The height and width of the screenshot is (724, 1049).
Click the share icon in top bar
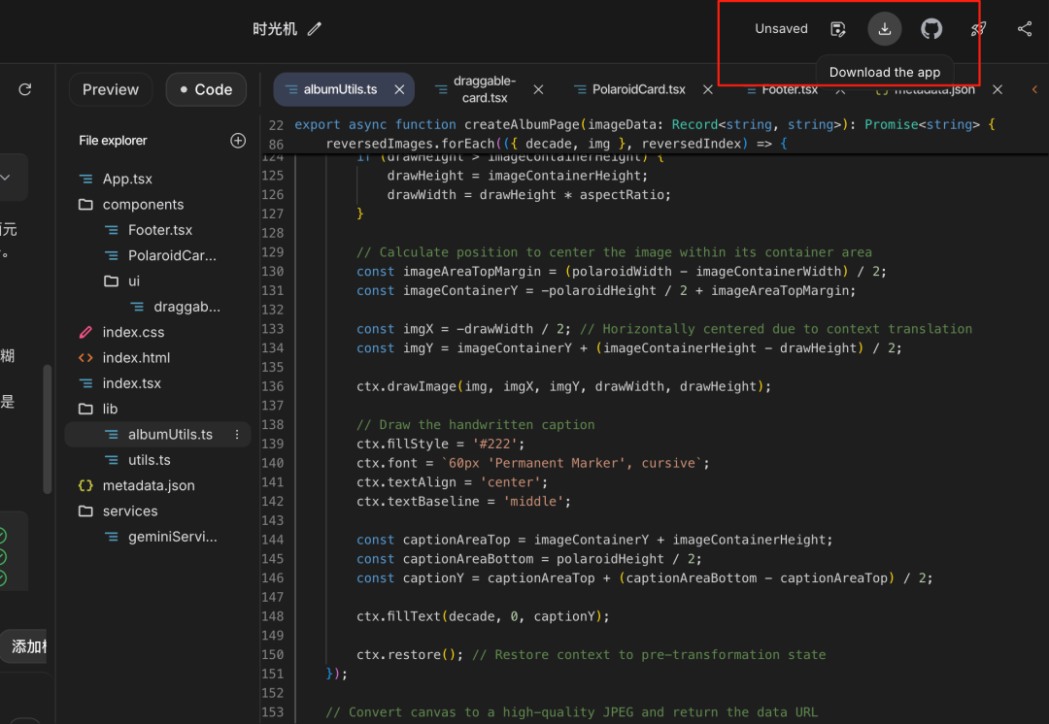(x=1025, y=29)
